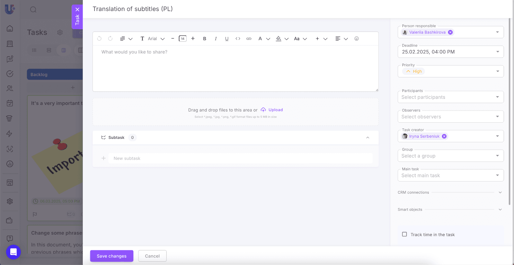Apply italic formatting in editor
Image resolution: width=514 pixels, height=265 pixels.
216,39
